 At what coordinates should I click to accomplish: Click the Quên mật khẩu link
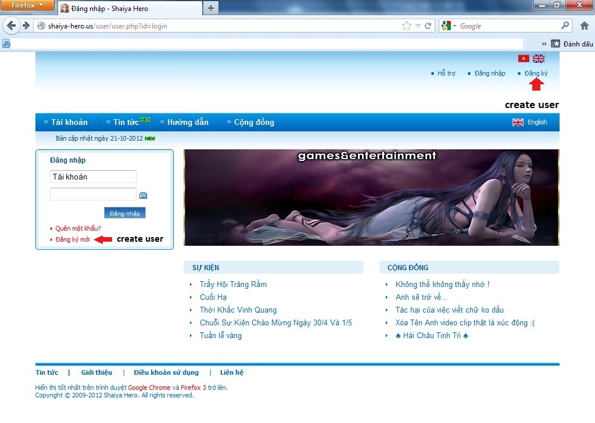tap(78, 228)
